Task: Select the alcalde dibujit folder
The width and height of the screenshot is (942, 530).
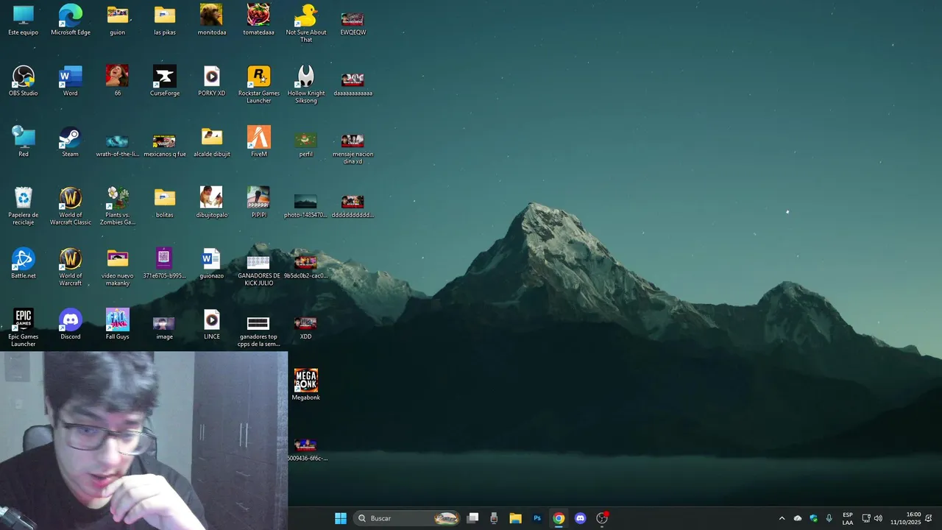Action: coord(212,141)
